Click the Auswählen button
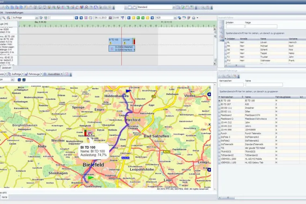Viewport: 306px width, 204px height. pyautogui.click(x=52, y=74)
